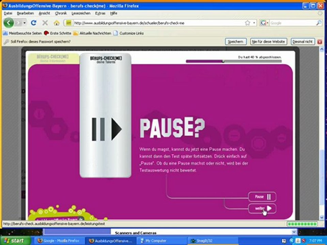This screenshot has height=245, width=327.
Task: Bookmark this page with the star icon
Action: 248,23
